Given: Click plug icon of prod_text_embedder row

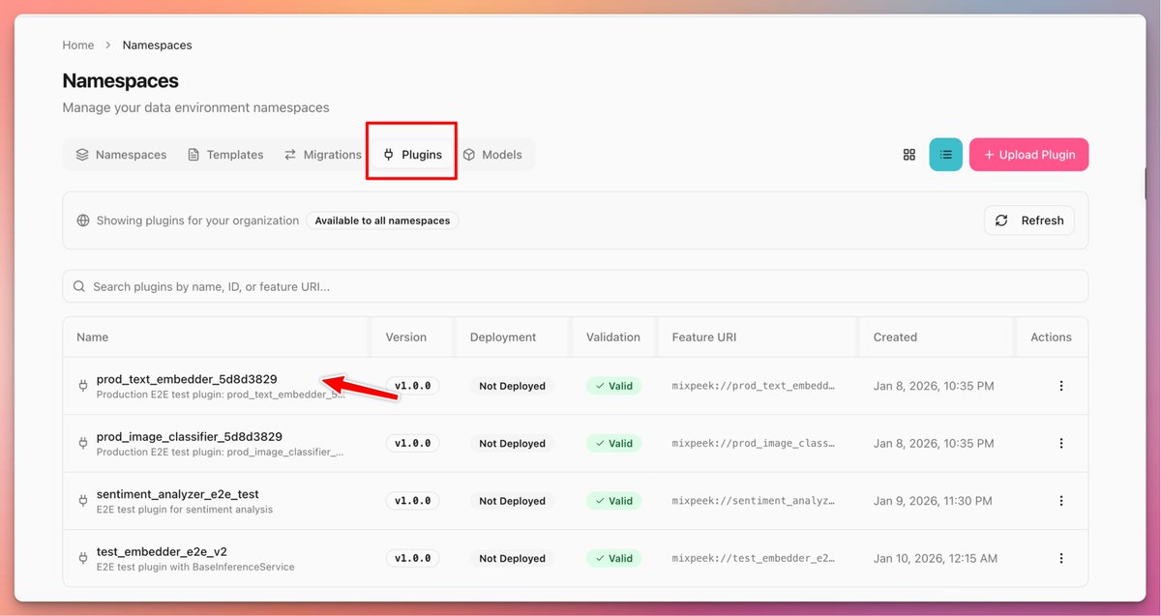Looking at the screenshot, I should 83,386.
